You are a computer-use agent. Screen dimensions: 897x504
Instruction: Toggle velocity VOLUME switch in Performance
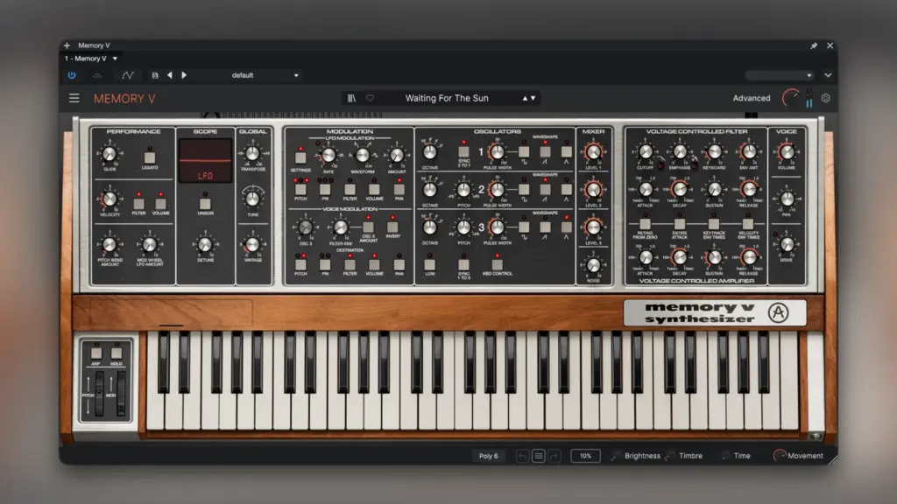tap(161, 203)
